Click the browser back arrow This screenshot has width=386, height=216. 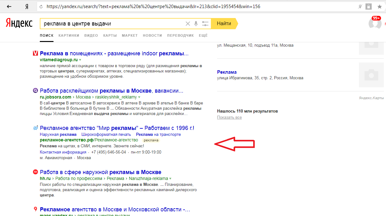(x=9, y=7)
